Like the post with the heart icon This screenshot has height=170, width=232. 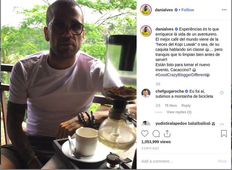click(x=145, y=134)
